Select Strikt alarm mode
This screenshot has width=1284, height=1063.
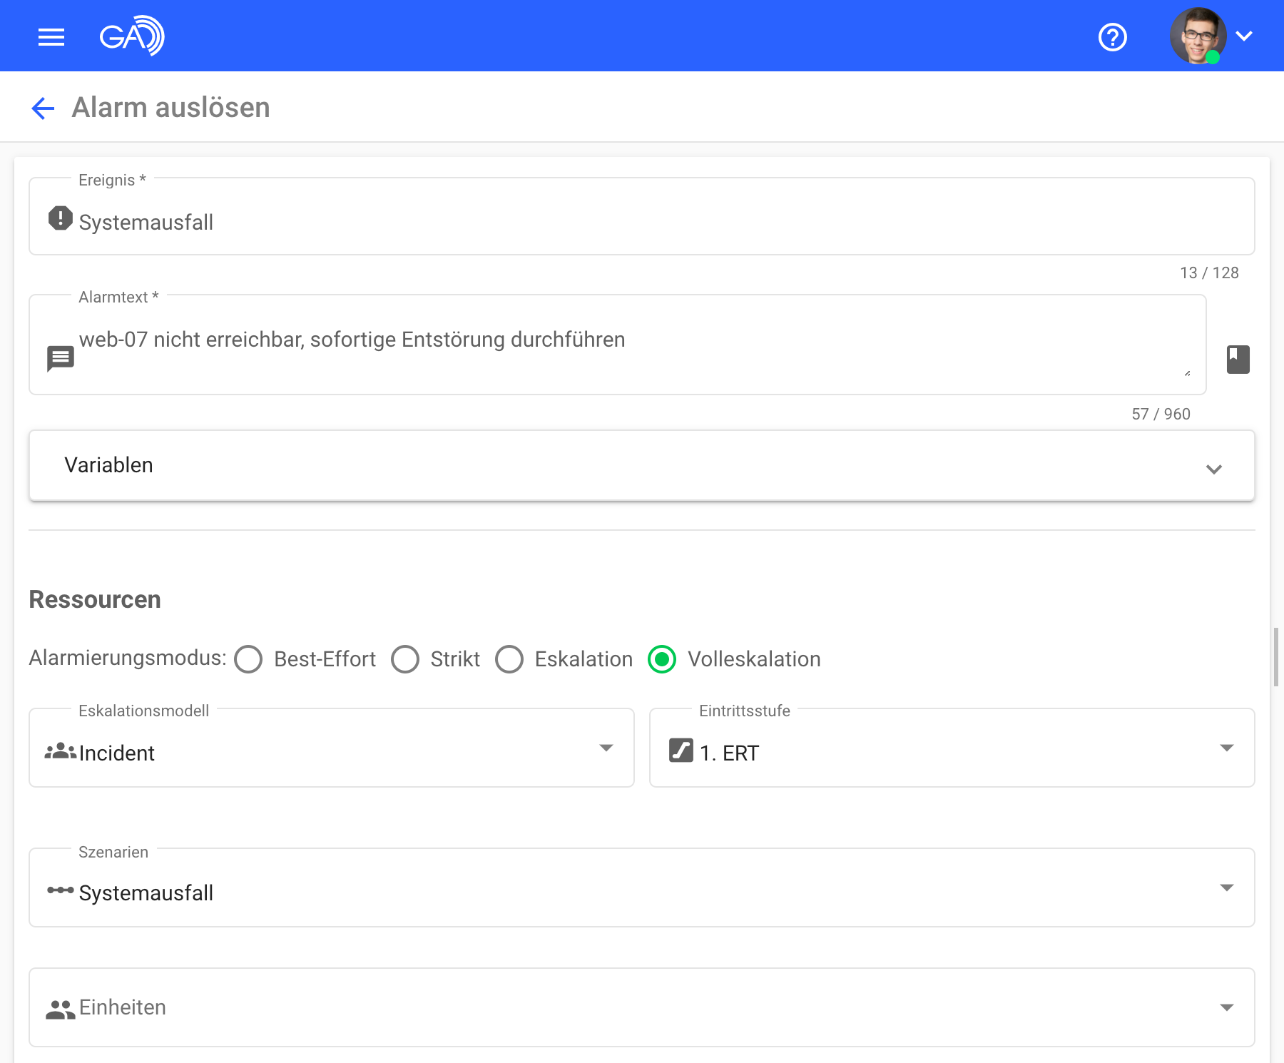point(405,659)
